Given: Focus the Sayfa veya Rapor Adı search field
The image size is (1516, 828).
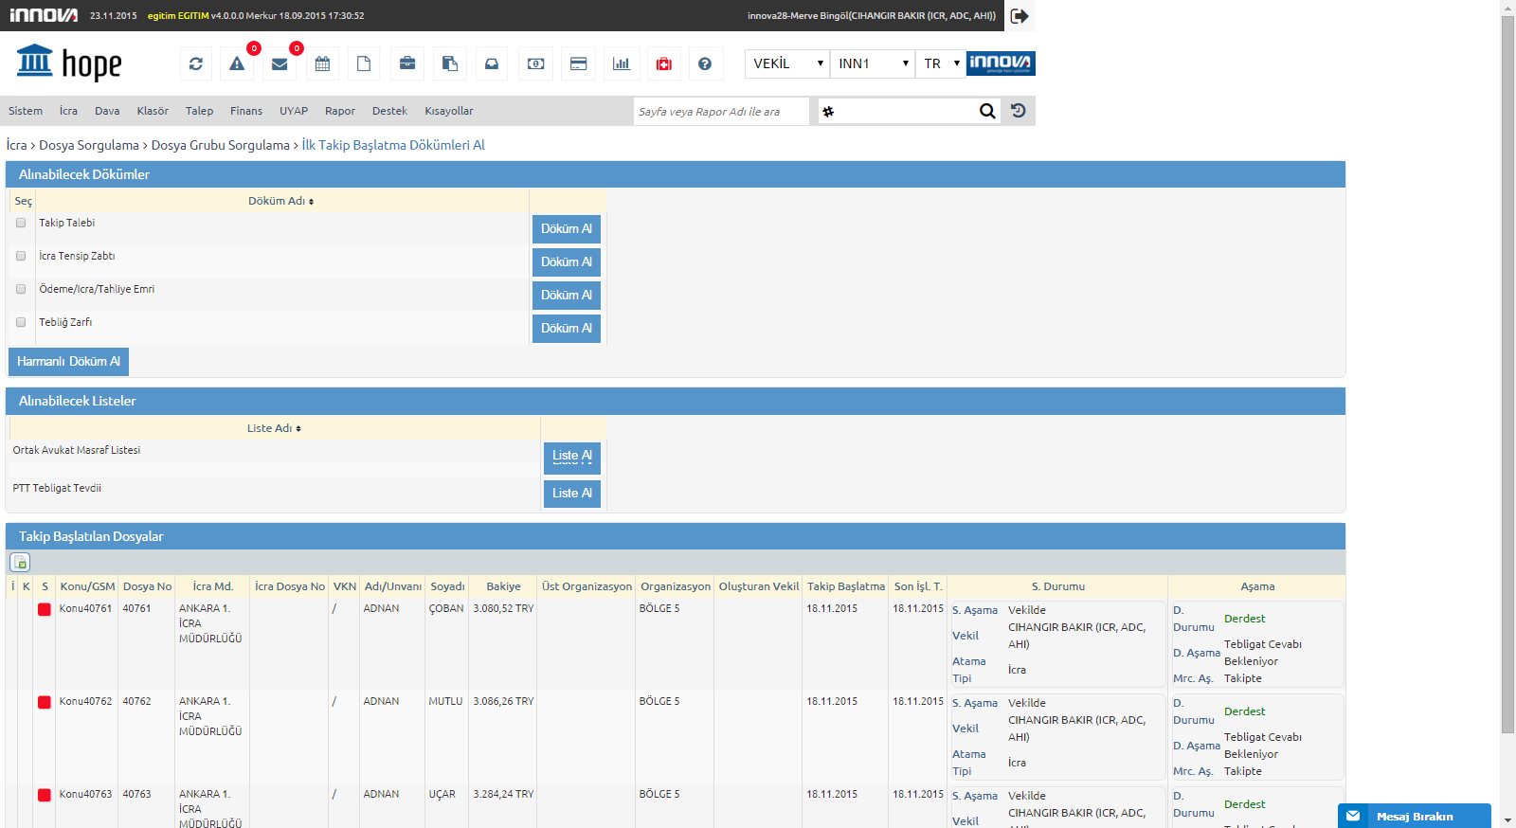Looking at the screenshot, I should pyautogui.click(x=721, y=111).
